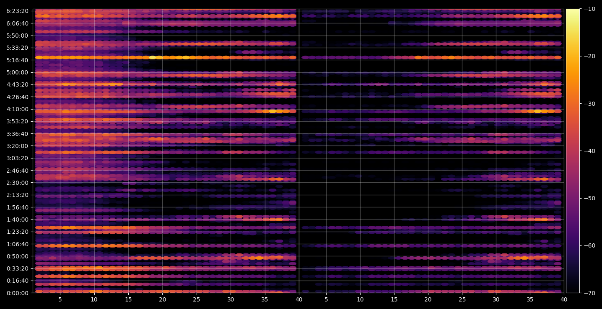Select the 5:00:00 time tick
602x309 pixels.
pyautogui.click(x=17, y=72)
